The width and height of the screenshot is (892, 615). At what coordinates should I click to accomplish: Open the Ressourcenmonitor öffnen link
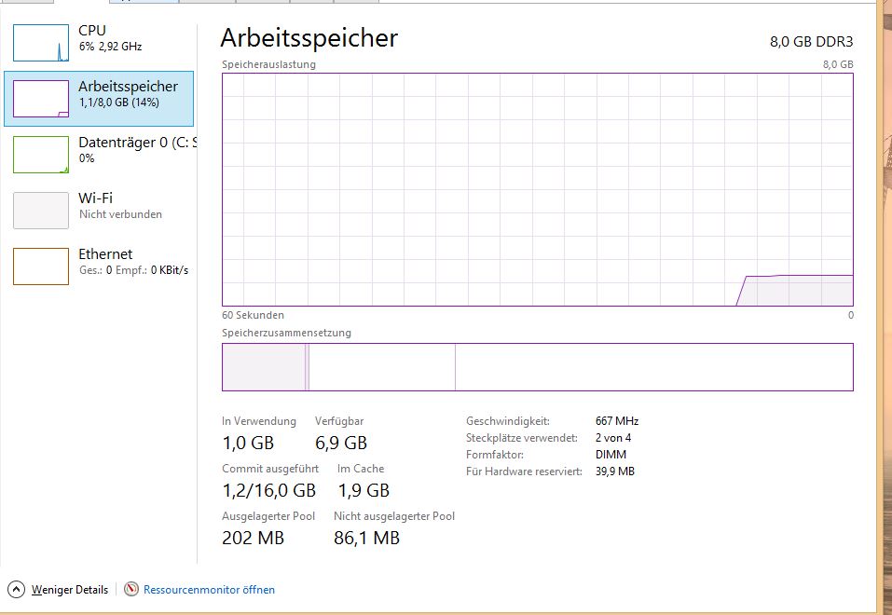209,590
